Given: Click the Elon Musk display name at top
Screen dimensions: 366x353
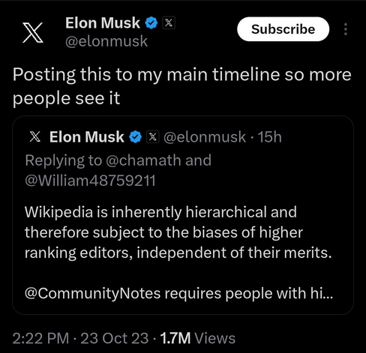Looking at the screenshot, I should [x=103, y=23].
